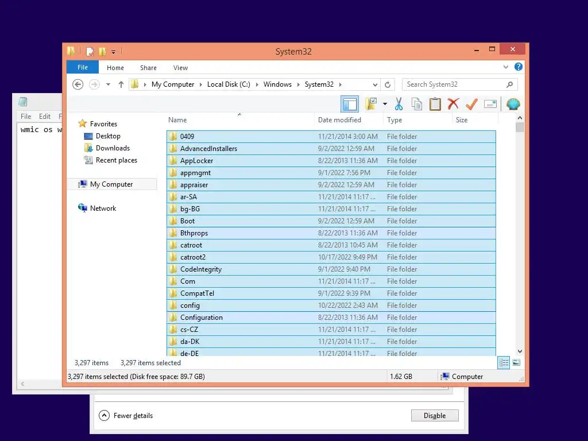Click the Forward navigation arrow

(94, 84)
